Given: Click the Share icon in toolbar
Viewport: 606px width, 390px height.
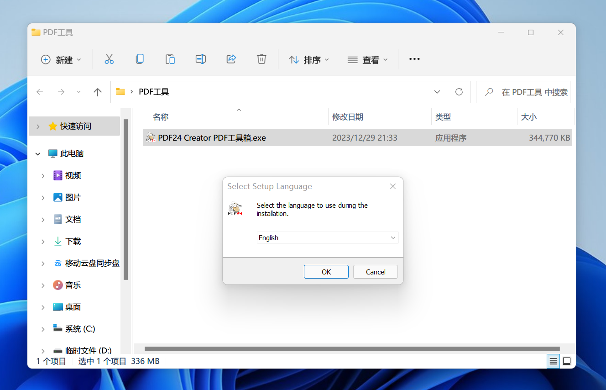Looking at the screenshot, I should click(231, 59).
